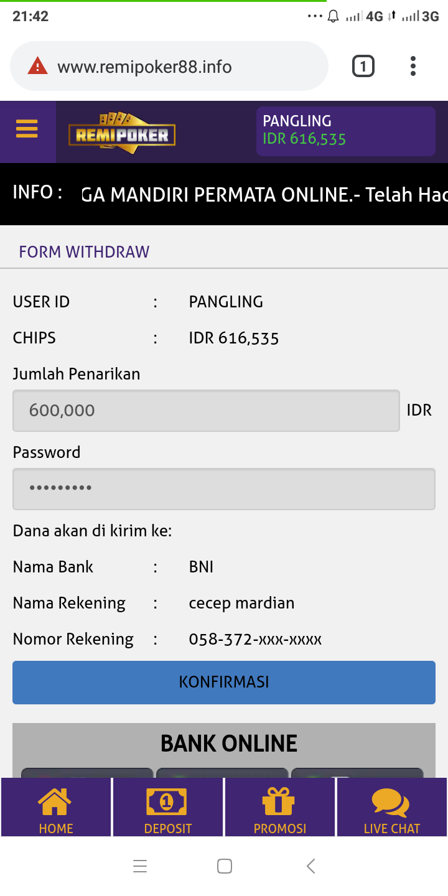This screenshot has width=448, height=896.
Task: Tap the Promosi gift icon
Action: click(x=279, y=802)
